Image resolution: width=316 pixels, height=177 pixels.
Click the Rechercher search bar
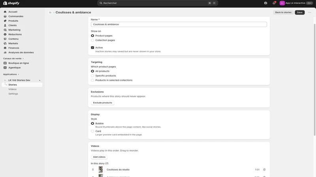click(157, 3)
